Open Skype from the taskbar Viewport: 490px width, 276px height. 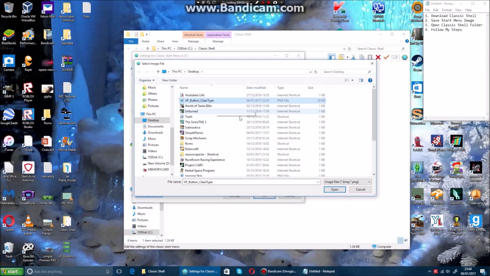pyautogui.click(x=239, y=271)
